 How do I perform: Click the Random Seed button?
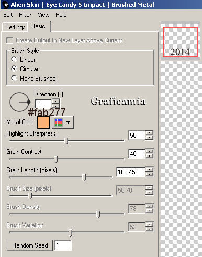pyautogui.click(x=30, y=245)
